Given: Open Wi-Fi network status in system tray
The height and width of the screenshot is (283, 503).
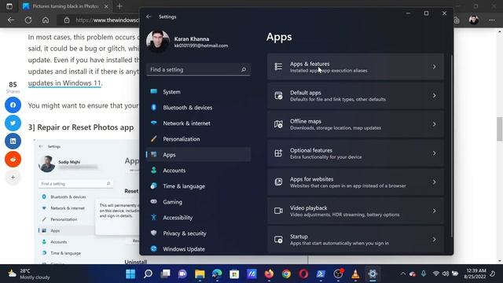Looking at the screenshot, I should click(x=435, y=274).
